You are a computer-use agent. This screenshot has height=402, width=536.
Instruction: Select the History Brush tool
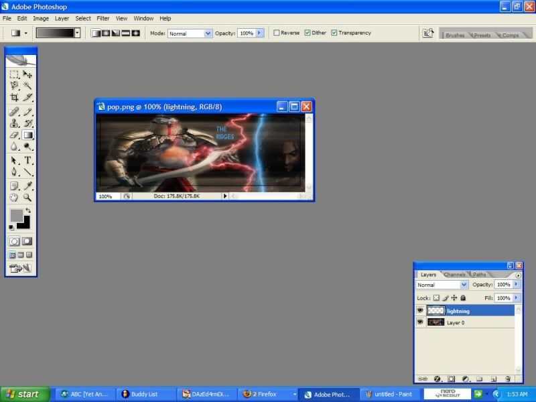click(27, 123)
